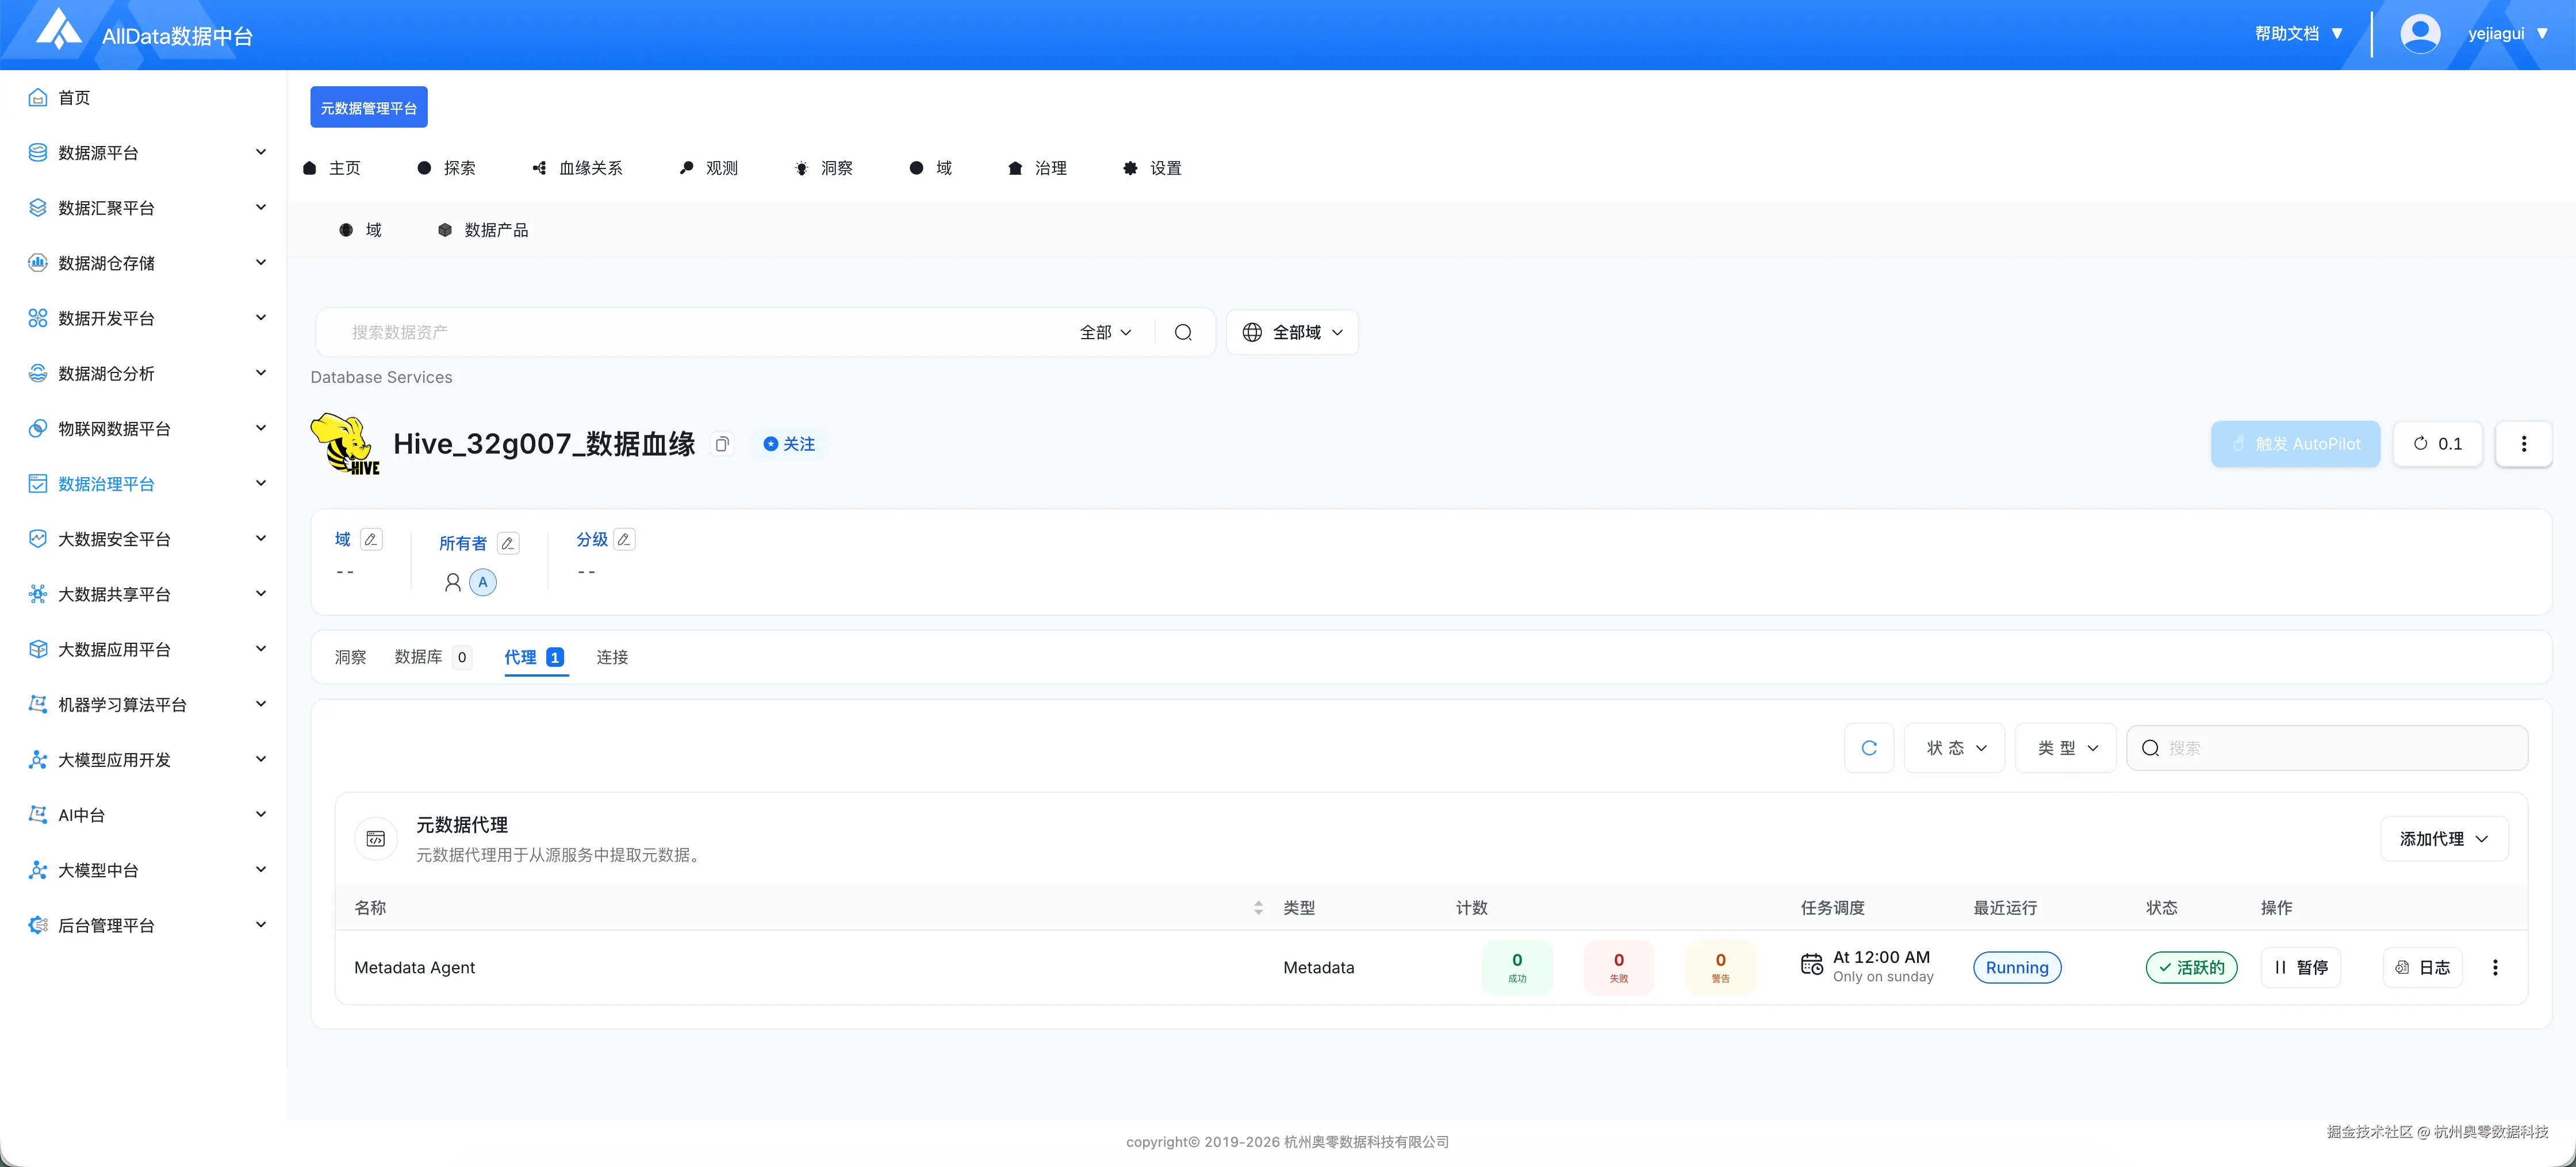Click the 机器学习算法平台 sidebar icon
The image size is (2576, 1167).
(x=38, y=704)
